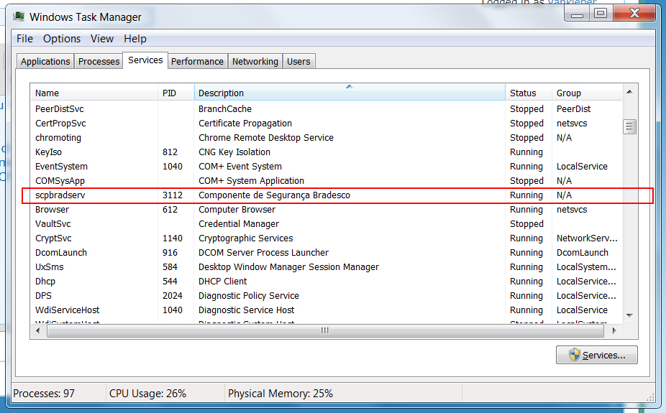666x413 pixels.
Task: Select the VaultSvc service row
Action: pos(326,224)
